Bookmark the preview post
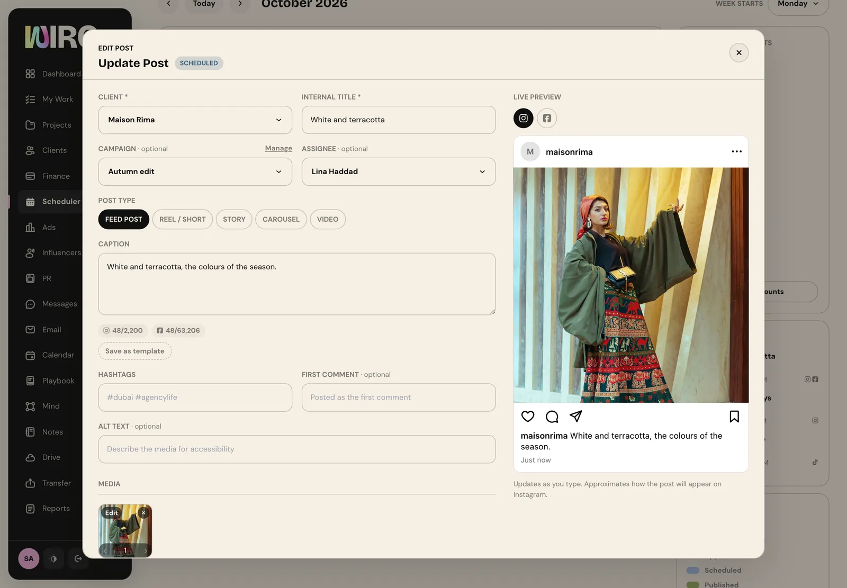 click(734, 417)
